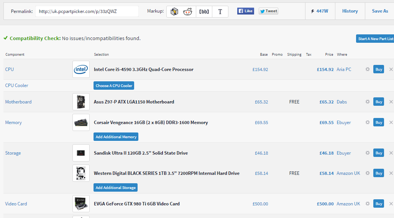The height and width of the screenshot is (218, 394).
Task: Open EVGA GeForce GTX 980 Ti details
Action: (x=137, y=204)
